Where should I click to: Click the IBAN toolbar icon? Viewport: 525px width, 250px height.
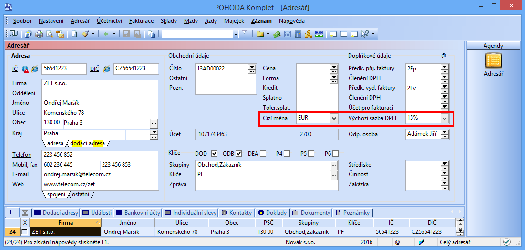[x=319, y=34]
